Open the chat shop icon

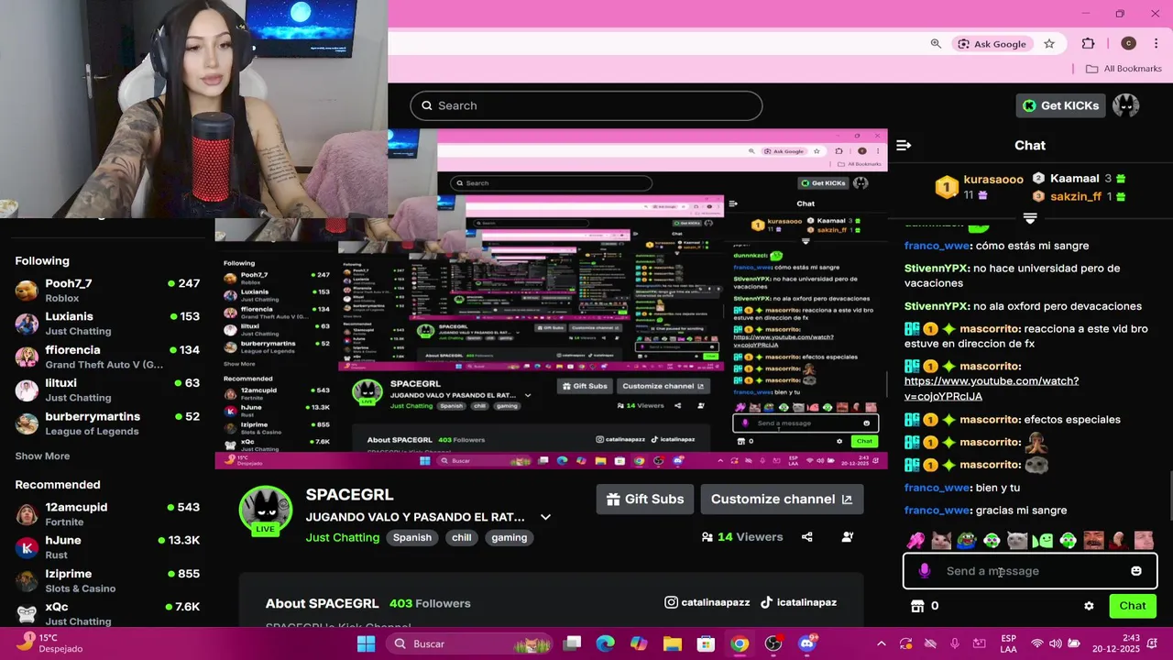pyautogui.click(x=917, y=606)
